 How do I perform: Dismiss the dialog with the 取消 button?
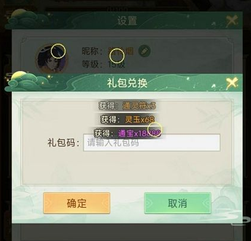tap(177, 203)
